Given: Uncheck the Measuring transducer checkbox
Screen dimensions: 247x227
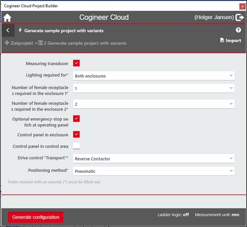Looking at the screenshot, I should pyautogui.click(x=77, y=63).
